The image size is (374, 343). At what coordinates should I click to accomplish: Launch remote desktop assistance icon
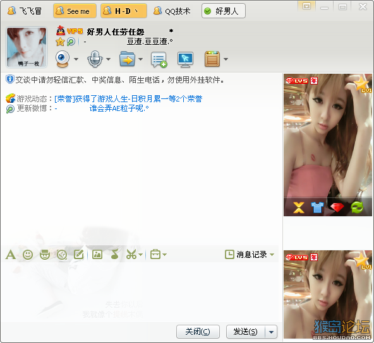click(185, 59)
